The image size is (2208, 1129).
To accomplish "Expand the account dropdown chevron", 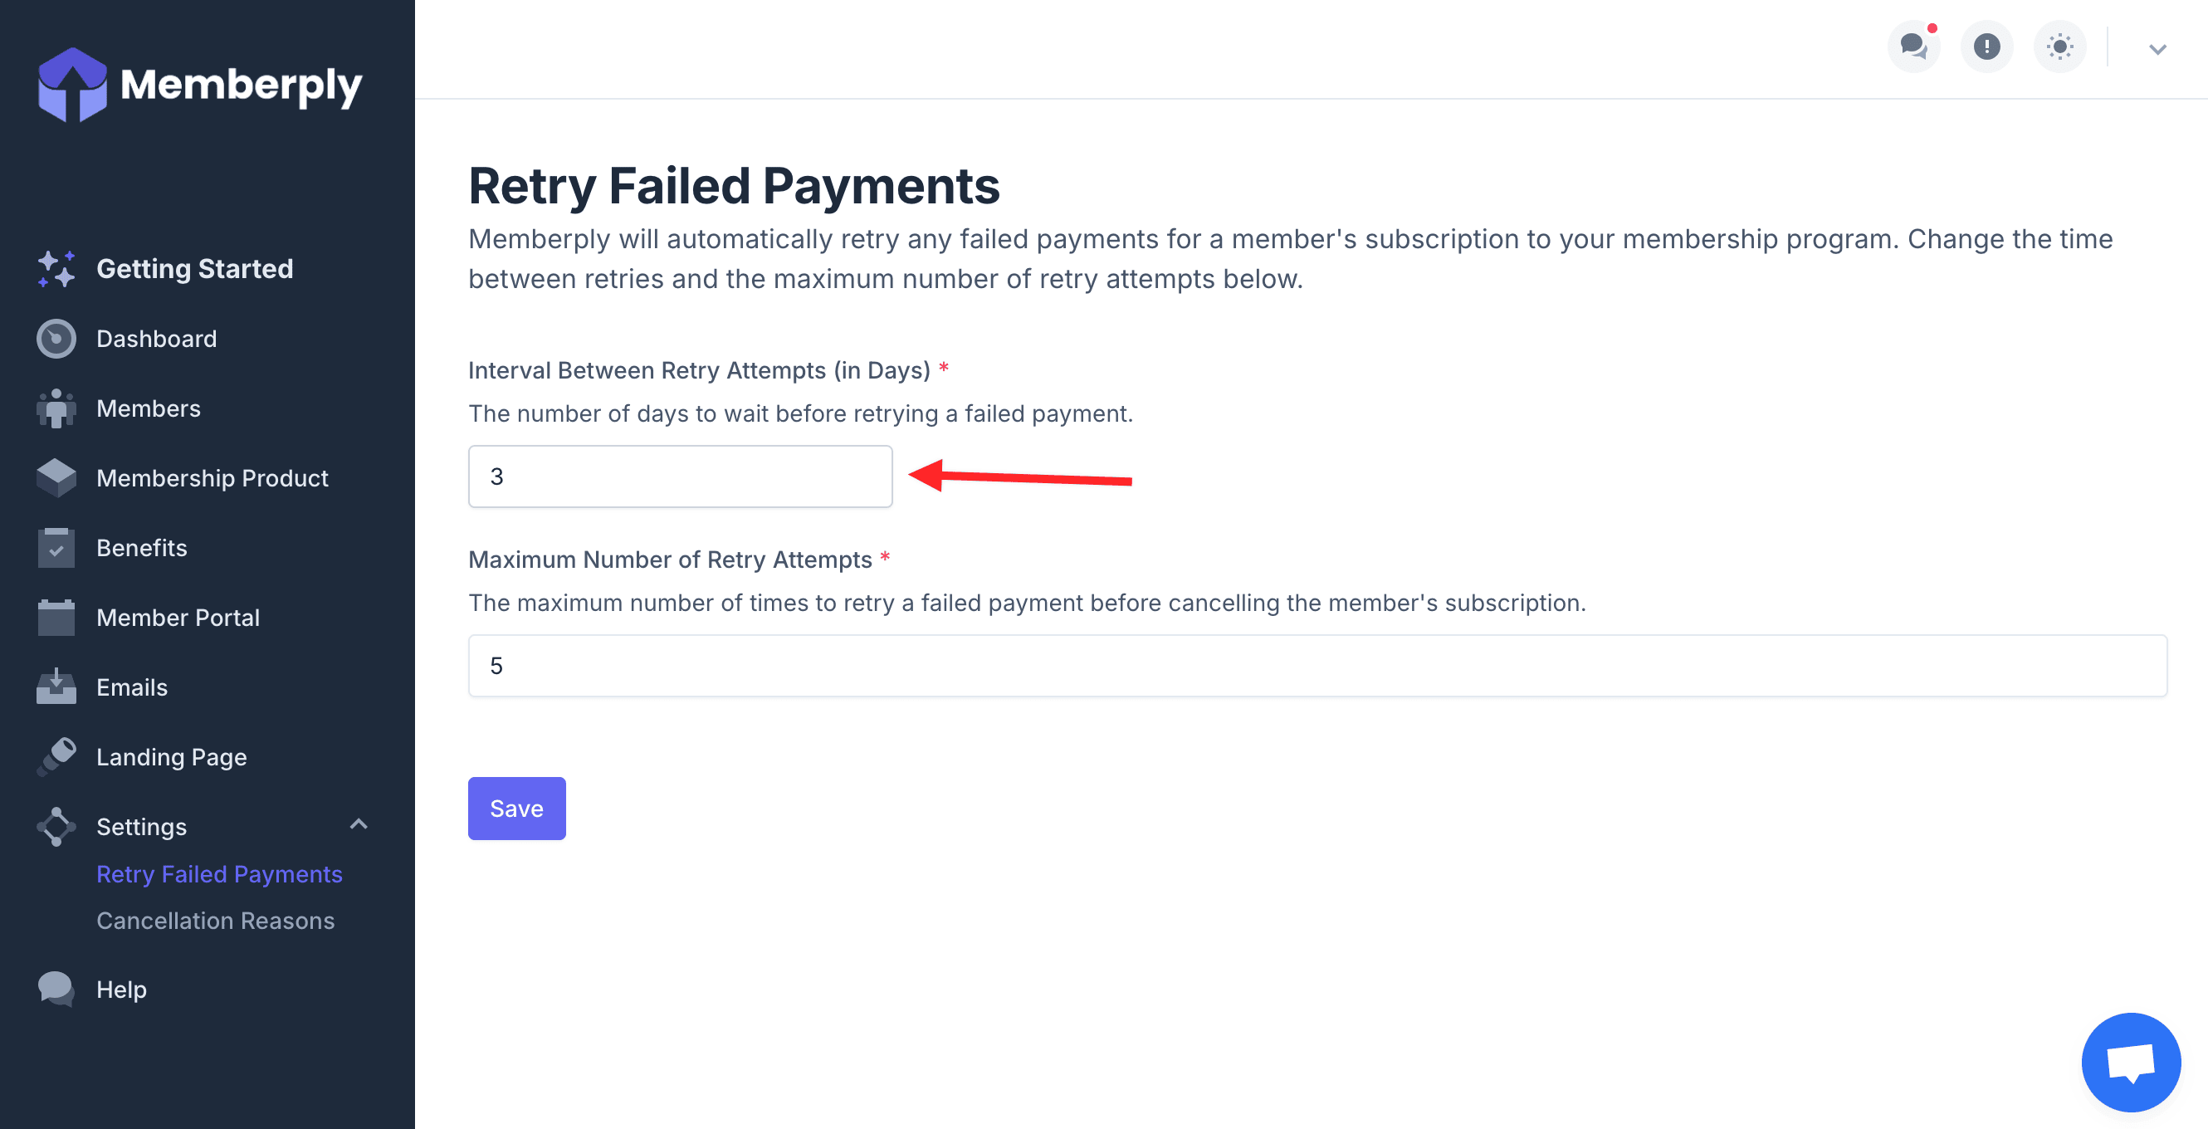I will coord(2157,49).
